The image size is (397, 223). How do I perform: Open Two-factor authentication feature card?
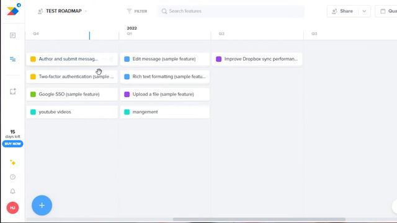[72, 77]
